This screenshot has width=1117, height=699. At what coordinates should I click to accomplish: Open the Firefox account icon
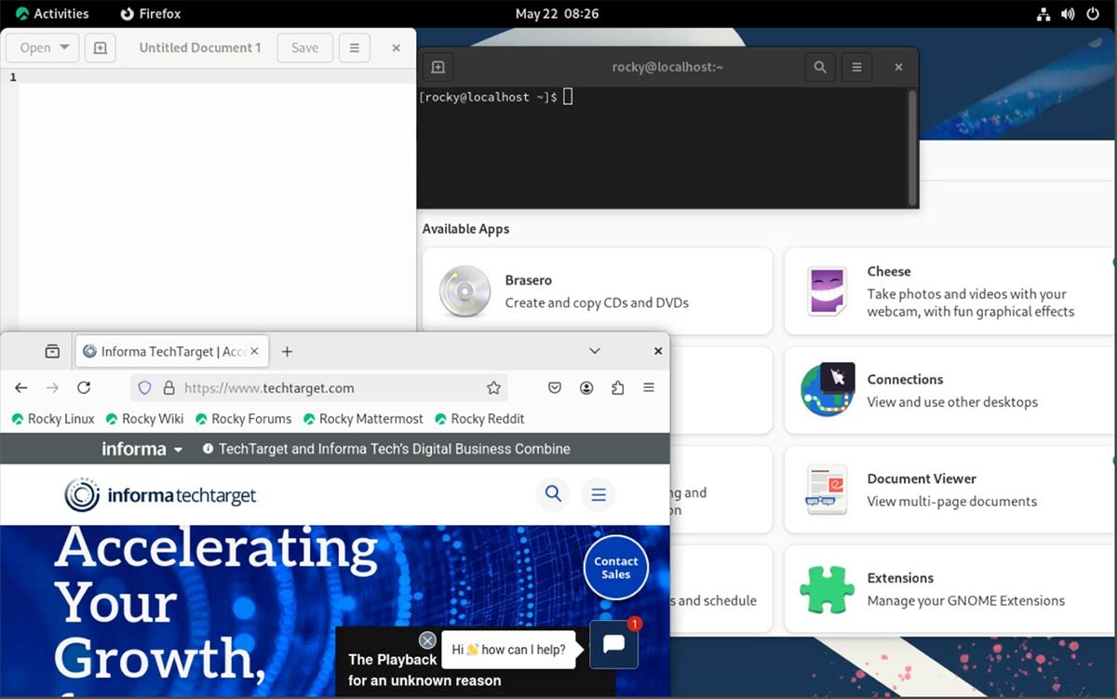tap(586, 387)
